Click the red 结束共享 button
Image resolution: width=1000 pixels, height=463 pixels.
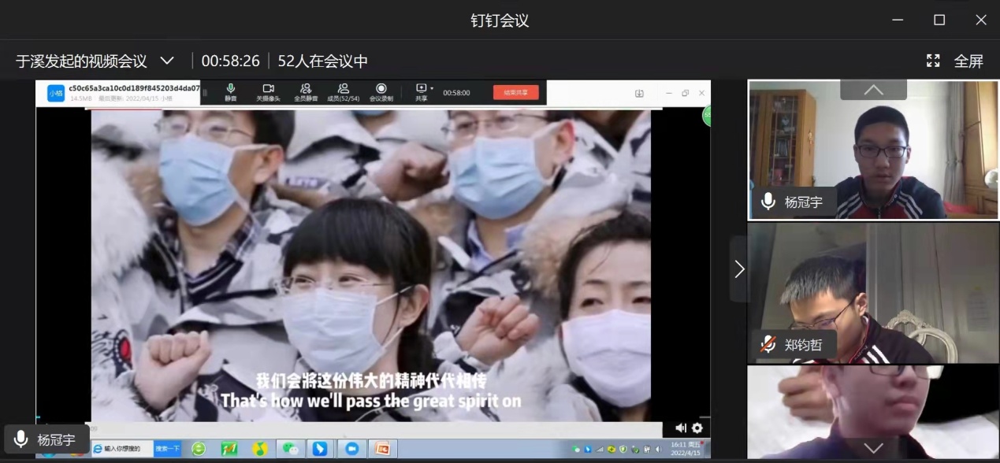point(515,92)
